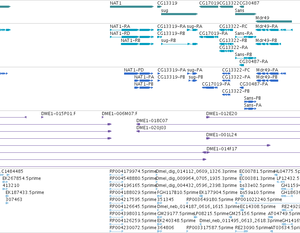Click the RP004230072.5prime label

(x=133, y=228)
